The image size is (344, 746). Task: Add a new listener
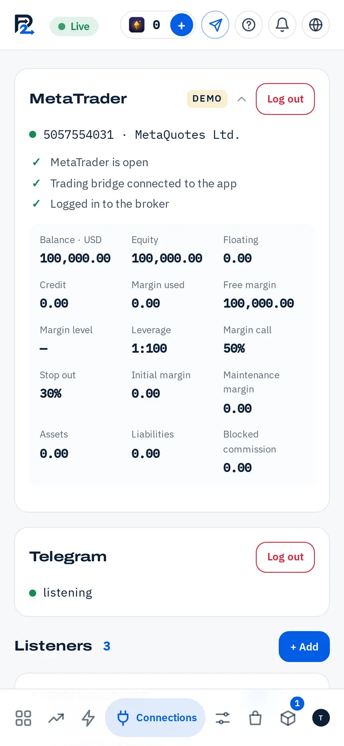(304, 647)
